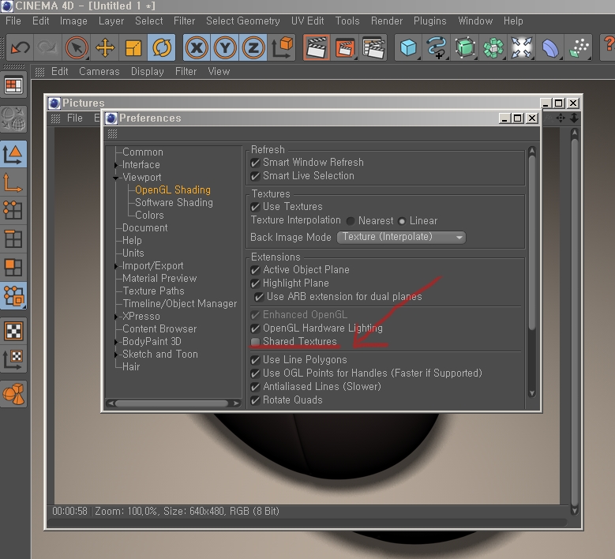
Task: Toggle the Y axis lock
Action: (x=225, y=47)
